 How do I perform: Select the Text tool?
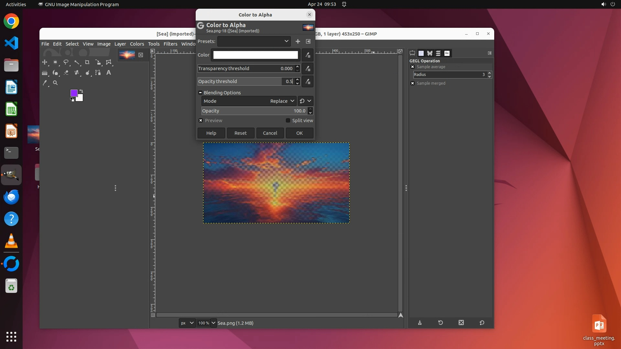[109, 73]
